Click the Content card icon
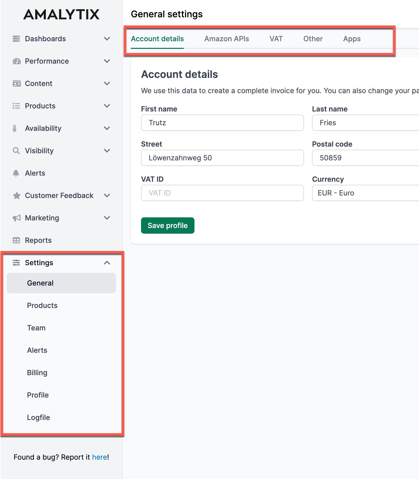 point(17,83)
